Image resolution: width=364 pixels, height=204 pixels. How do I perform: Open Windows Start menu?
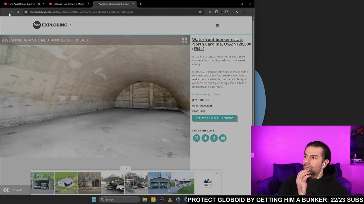pos(94,199)
